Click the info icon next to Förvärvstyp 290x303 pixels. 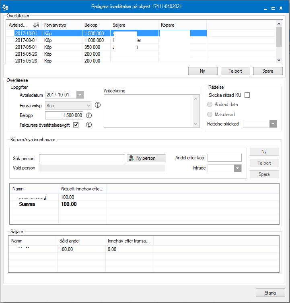pyautogui.click(x=98, y=105)
